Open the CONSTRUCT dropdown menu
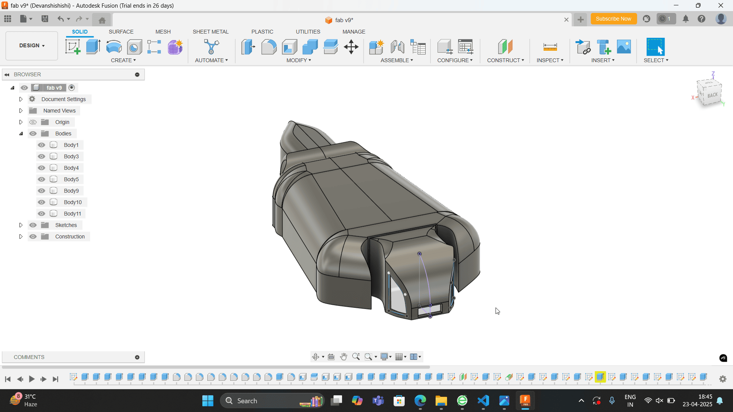Screen dimensions: 733x412 [505, 60]
